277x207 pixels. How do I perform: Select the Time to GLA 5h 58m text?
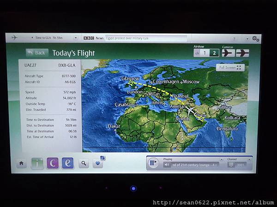[49, 38]
